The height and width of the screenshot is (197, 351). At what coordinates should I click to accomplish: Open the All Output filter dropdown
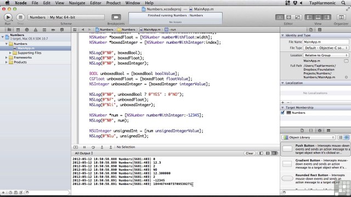(x=84, y=153)
